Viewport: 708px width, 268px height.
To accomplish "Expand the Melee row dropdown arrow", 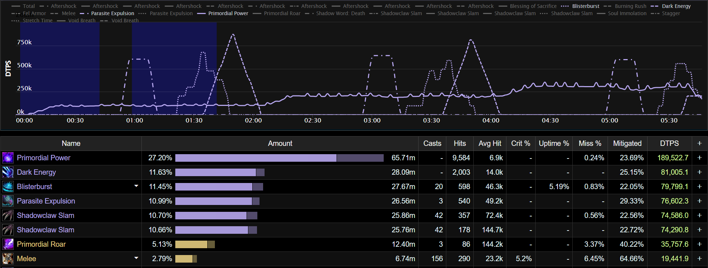I will (x=136, y=258).
